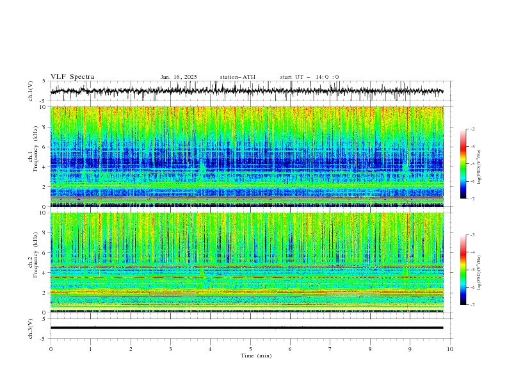Viewport: 507px width, 392px height.
Task: Click the "-3" value on upper colorbar
Action: [472, 129]
